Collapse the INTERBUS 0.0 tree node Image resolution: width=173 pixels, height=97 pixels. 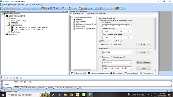tap(7, 25)
